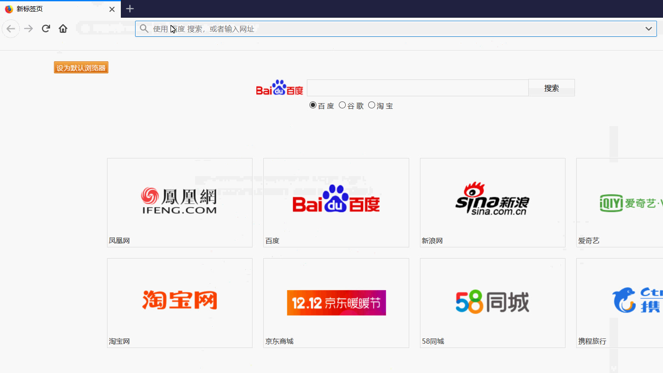Click 设为默认浏览器 button
Viewport: 663px width, 373px height.
point(81,68)
